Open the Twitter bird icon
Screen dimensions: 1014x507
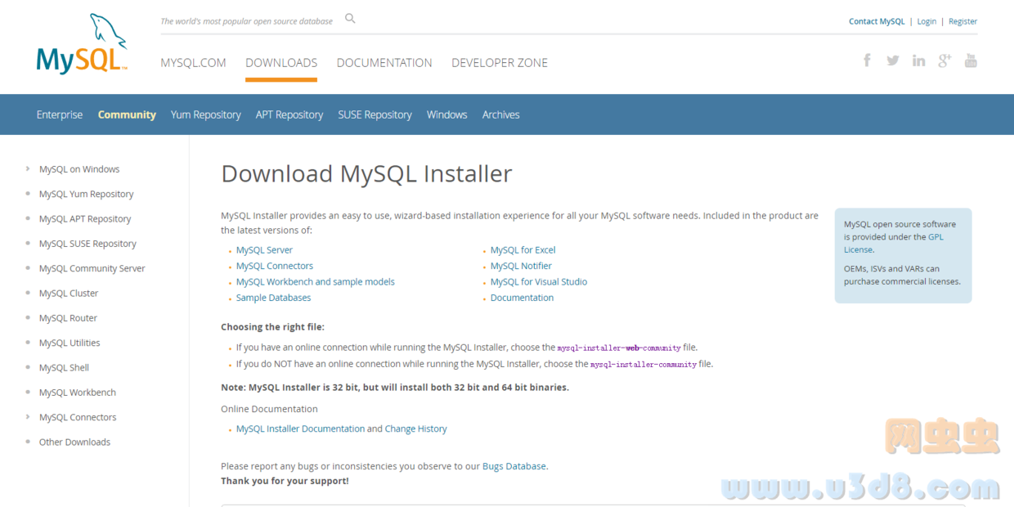click(893, 61)
